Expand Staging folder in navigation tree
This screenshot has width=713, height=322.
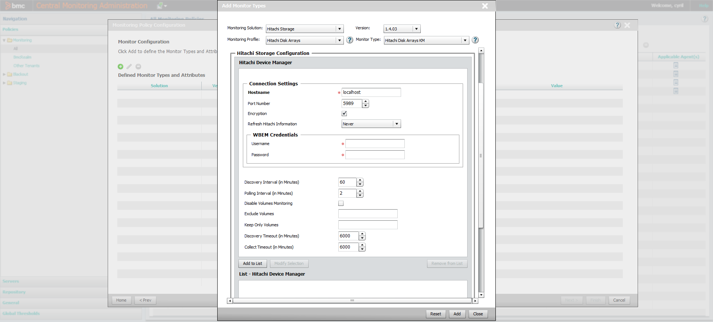point(4,83)
